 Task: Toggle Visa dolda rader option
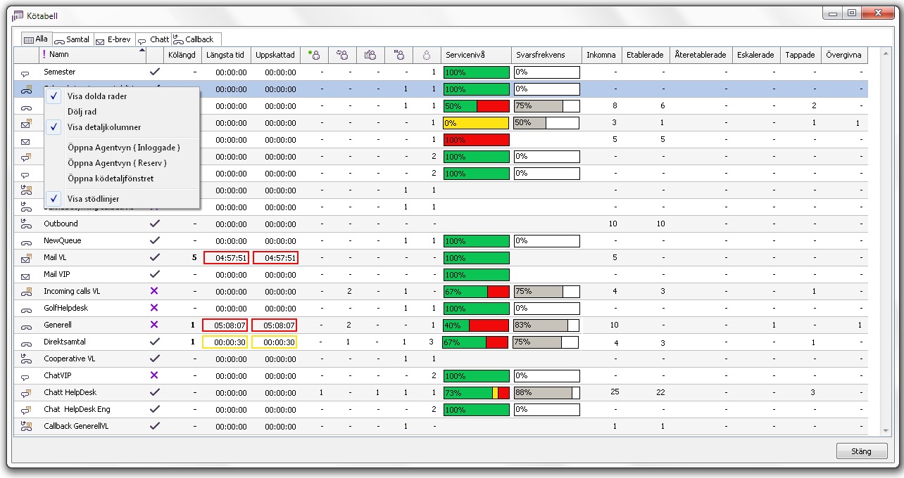click(x=97, y=96)
